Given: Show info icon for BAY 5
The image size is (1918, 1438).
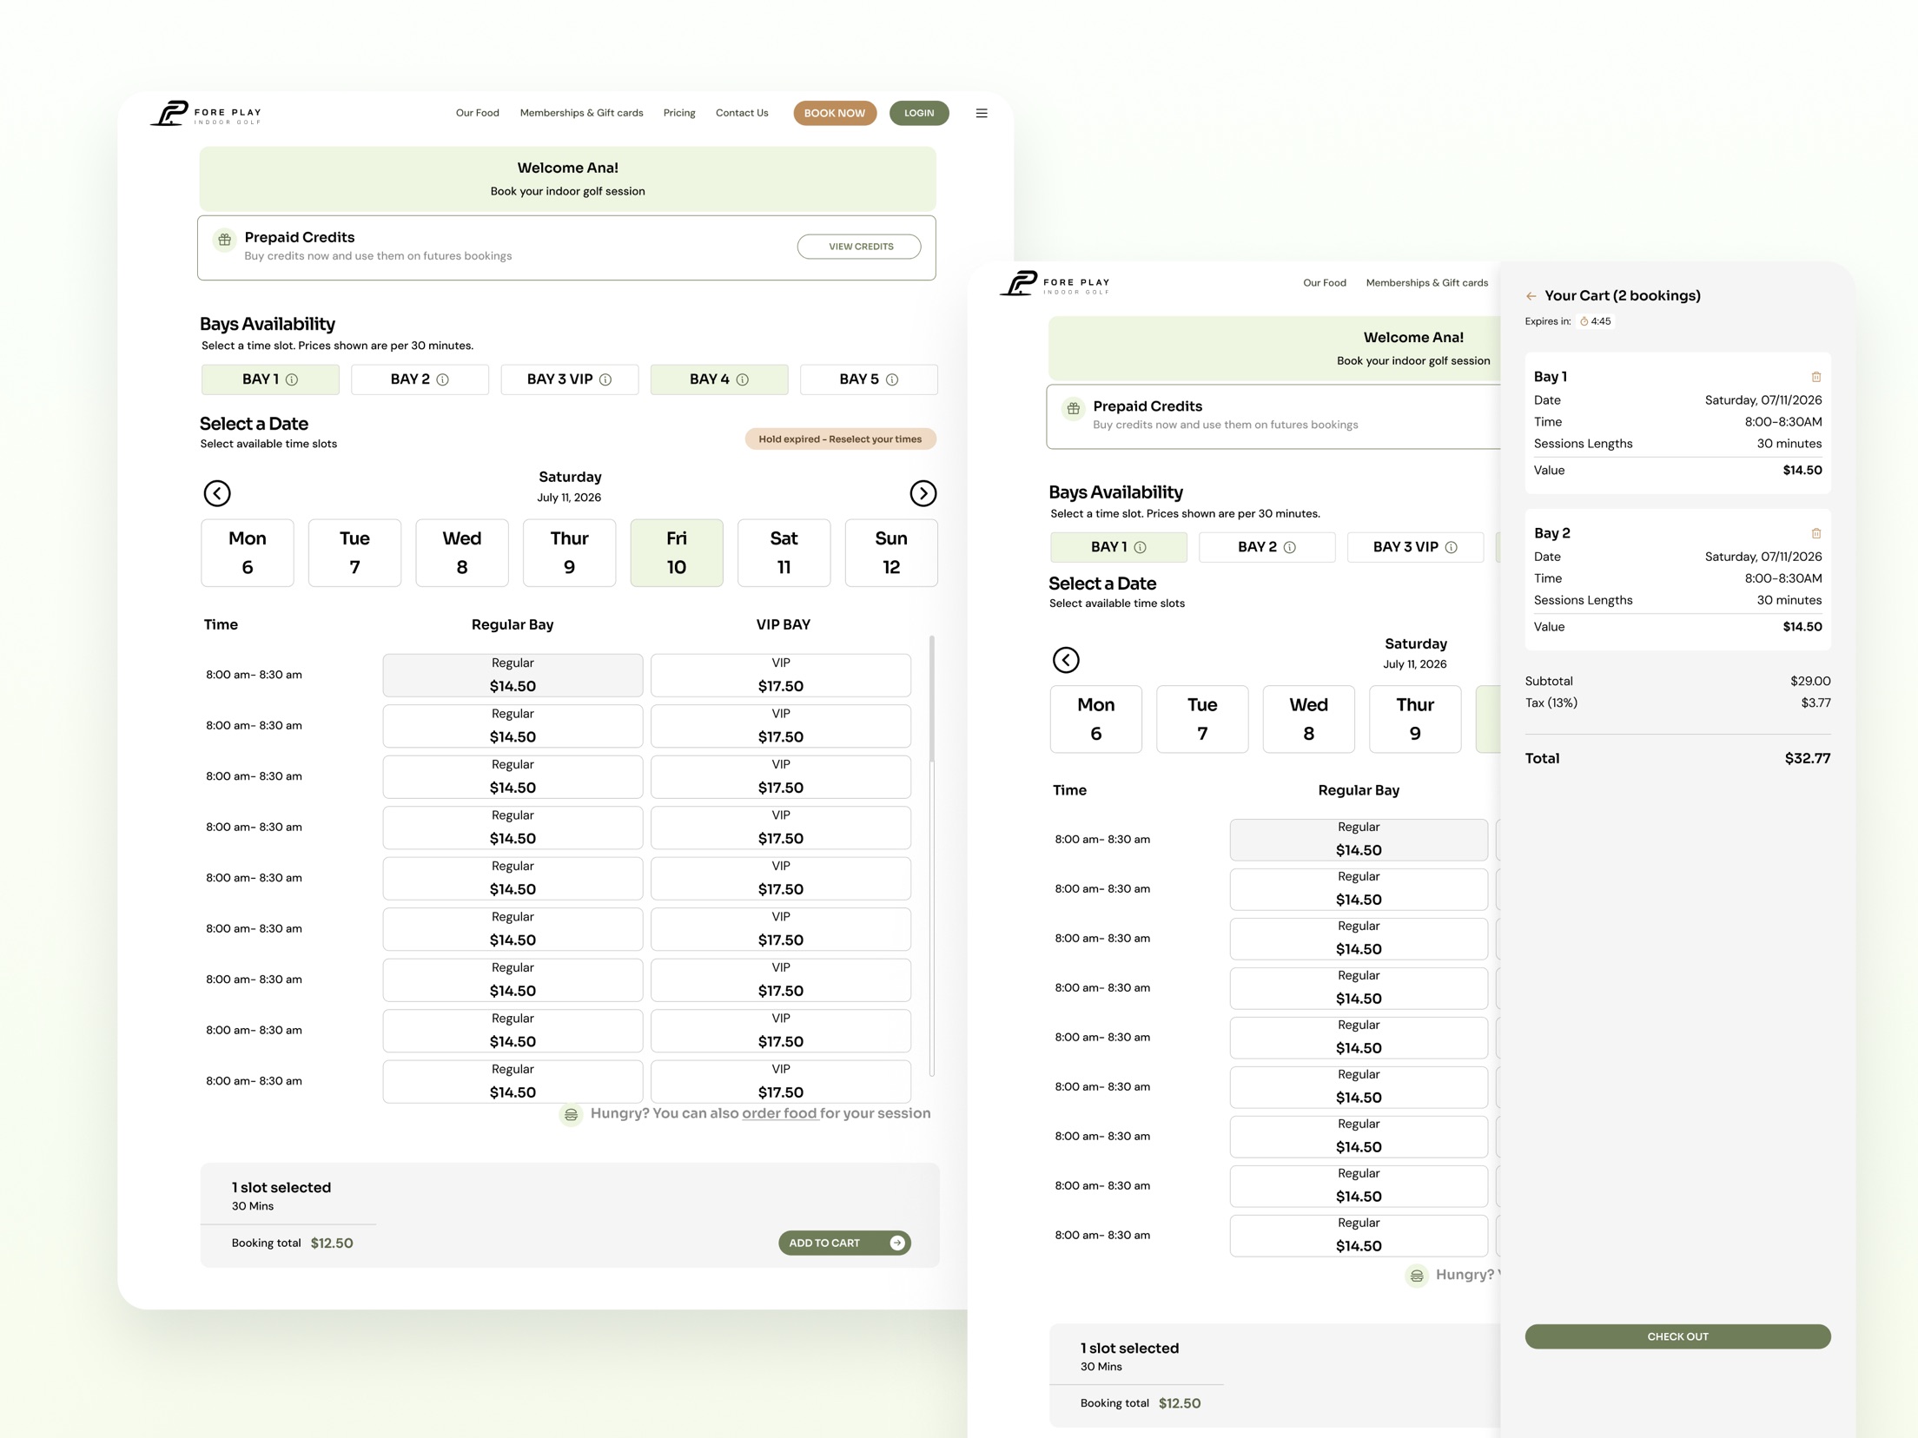Looking at the screenshot, I should click(892, 379).
